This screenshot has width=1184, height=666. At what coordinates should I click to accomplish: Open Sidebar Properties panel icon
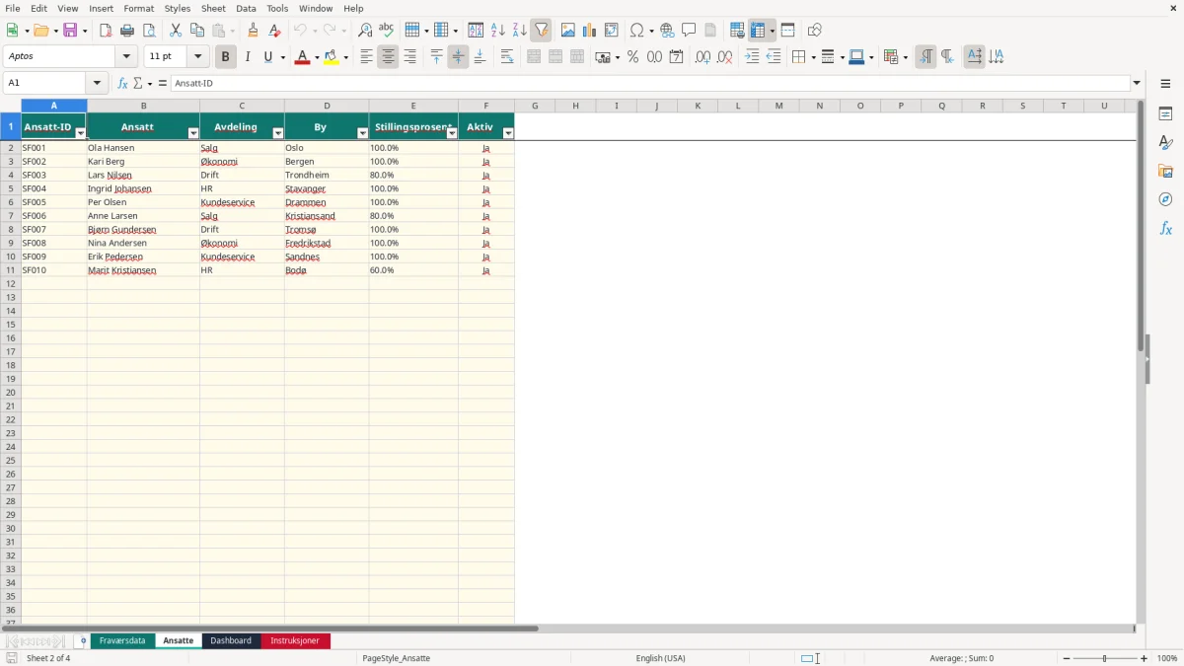click(x=1165, y=113)
